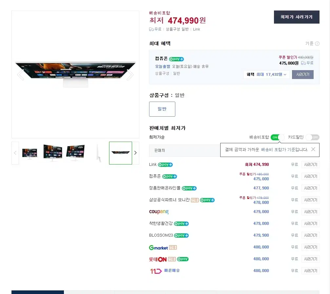The image size is (330, 294).
Task: Click the 삼성공식파트너 모니칸 seller name
Action: (x=169, y=200)
